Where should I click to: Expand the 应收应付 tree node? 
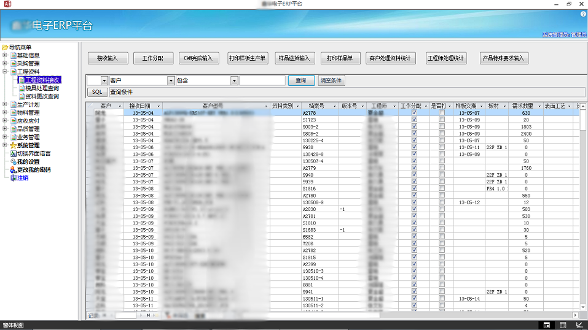5,120
